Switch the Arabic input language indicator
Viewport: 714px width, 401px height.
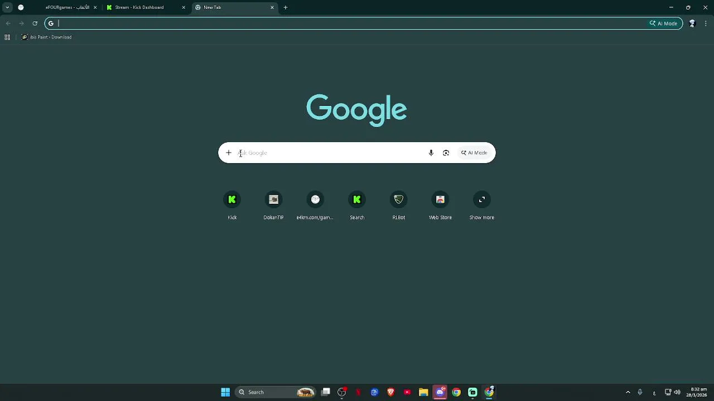tap(654, 393)
